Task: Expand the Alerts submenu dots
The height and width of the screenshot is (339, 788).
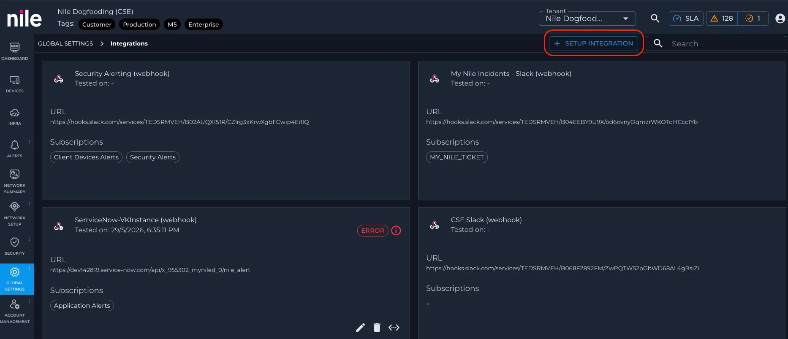Action: [x=29, y=142]
